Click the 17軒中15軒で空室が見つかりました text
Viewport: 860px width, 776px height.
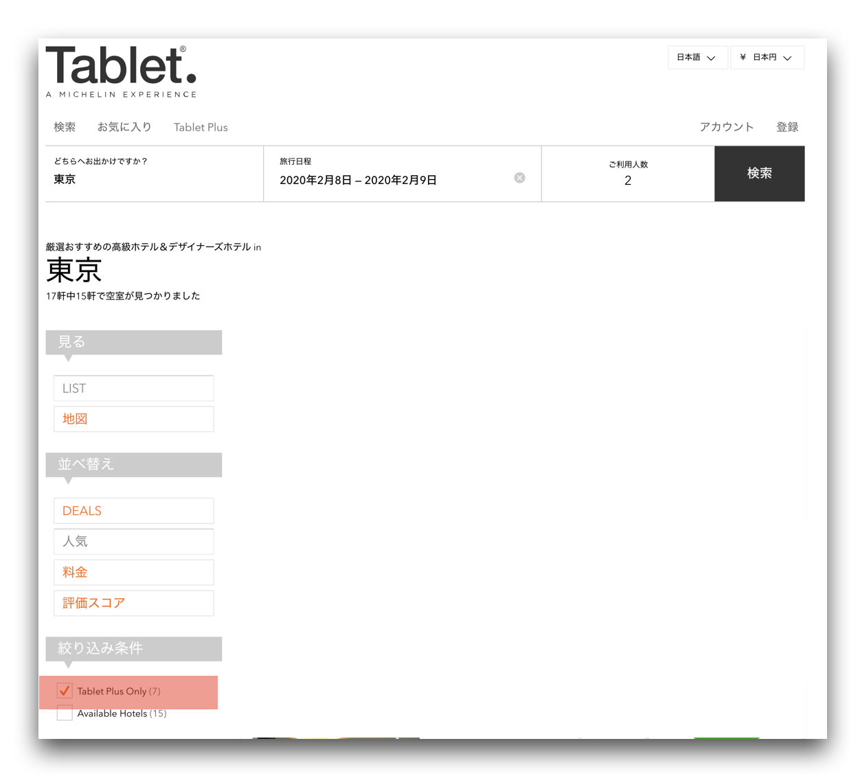point(123,296)
